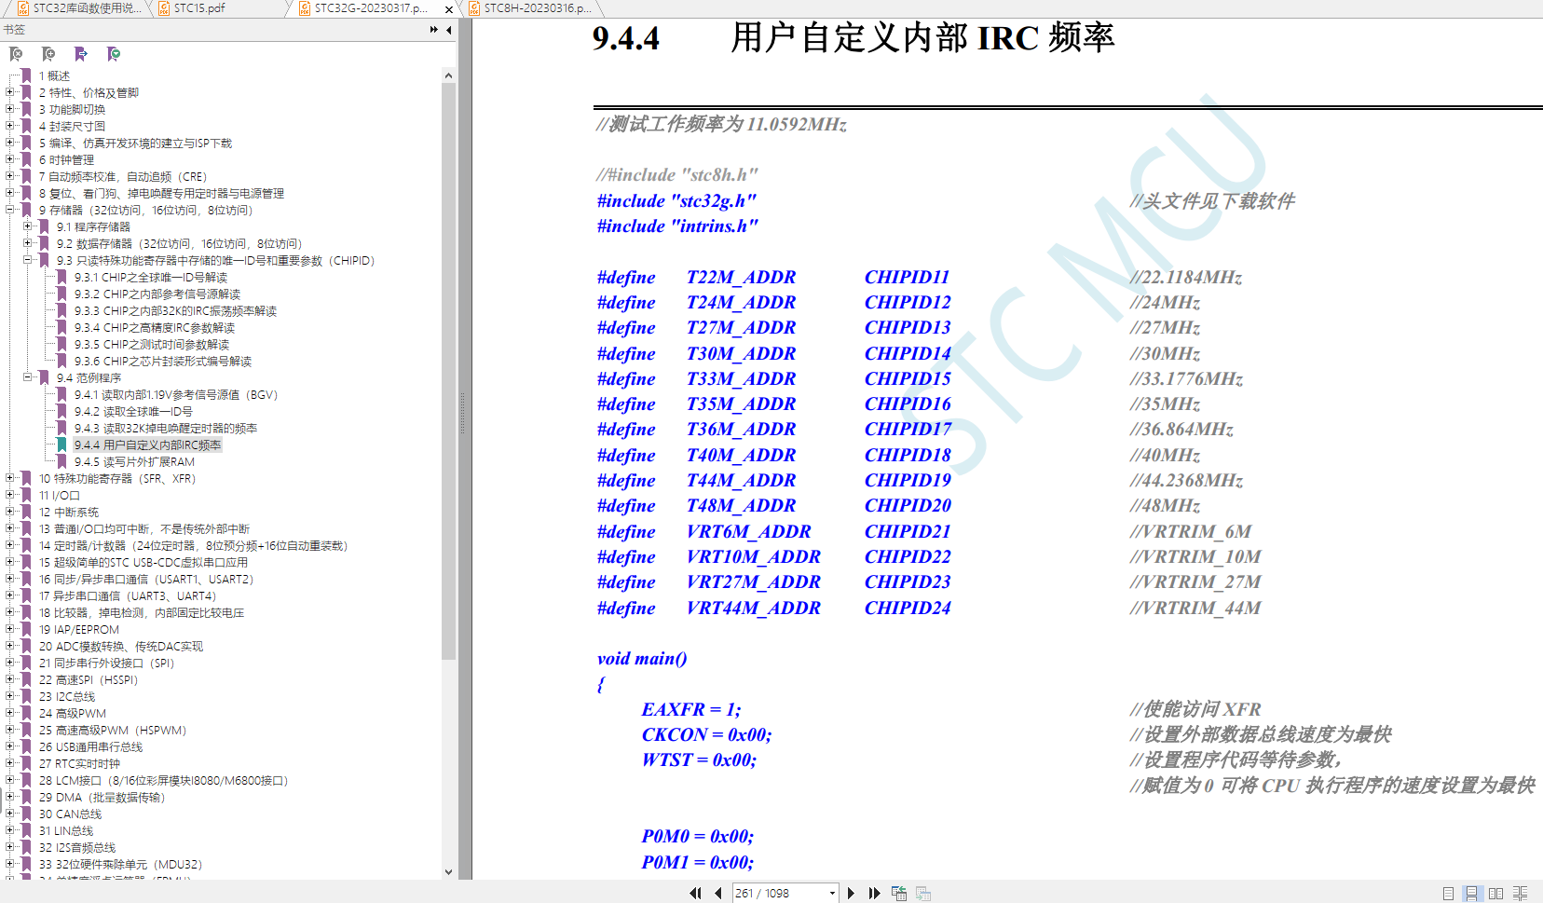Click scroll down arrow of bookmarks panel
The width and height of the screenshot is (1543, 903).
point(448,872)
